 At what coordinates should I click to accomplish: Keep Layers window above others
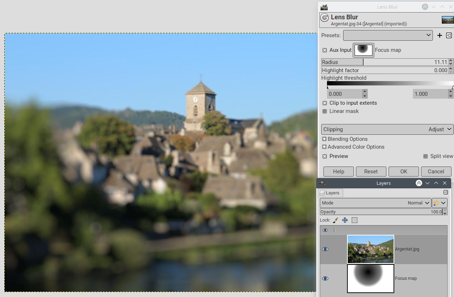point(419,183)
